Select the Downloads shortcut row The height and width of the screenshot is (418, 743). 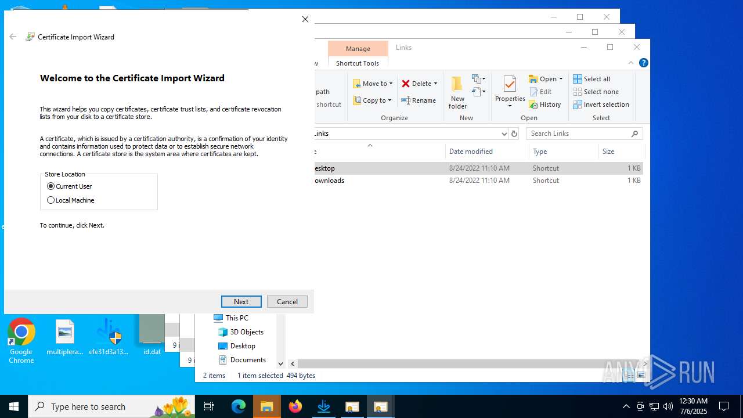tap(479, 181)
